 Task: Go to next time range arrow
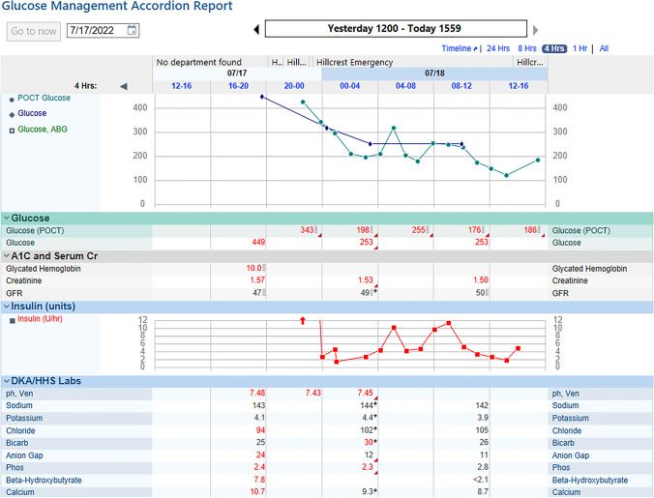536,30
